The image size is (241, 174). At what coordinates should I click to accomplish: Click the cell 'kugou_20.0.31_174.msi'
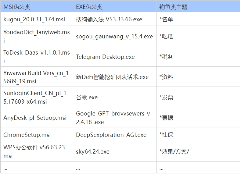coord(37,19)
